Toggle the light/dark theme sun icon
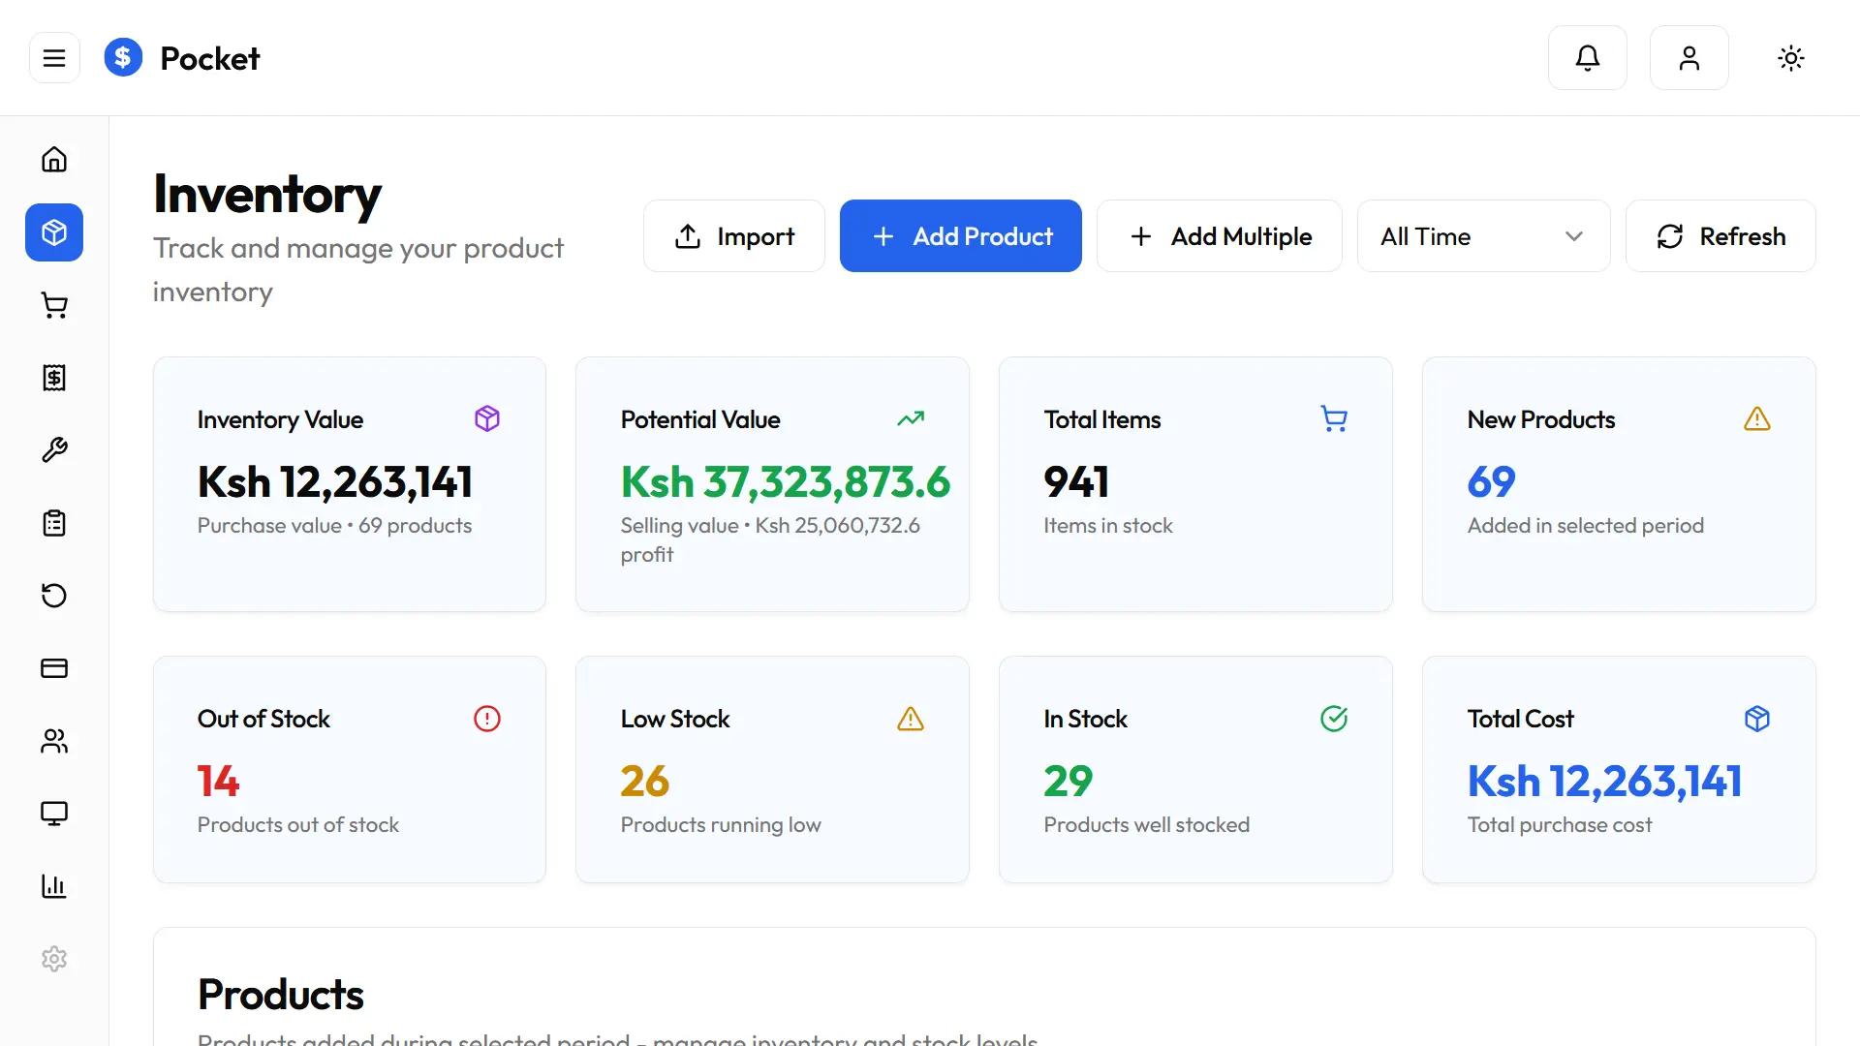 point(1790,58)
